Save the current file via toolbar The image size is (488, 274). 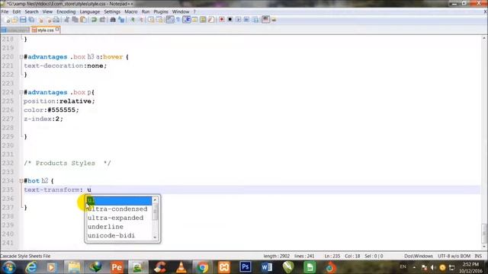pyautogui.click(x=23, y=20)
